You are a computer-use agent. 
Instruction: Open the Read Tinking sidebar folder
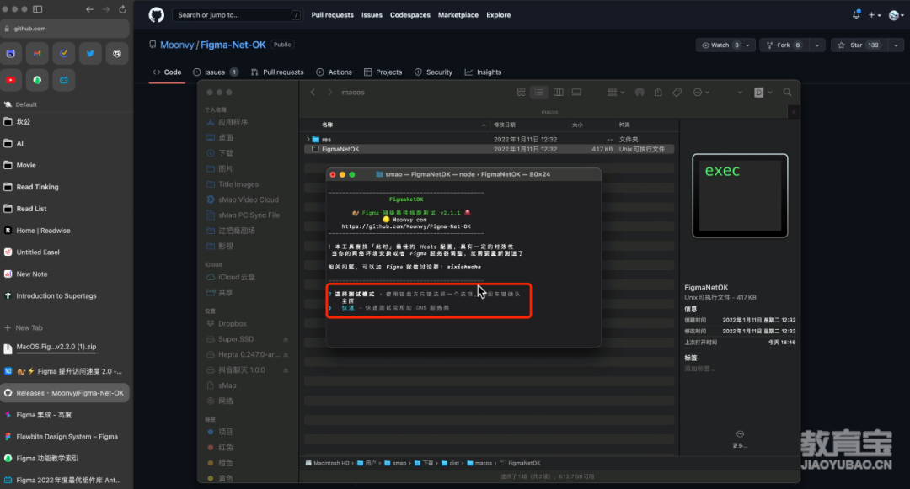coord(37,187)
